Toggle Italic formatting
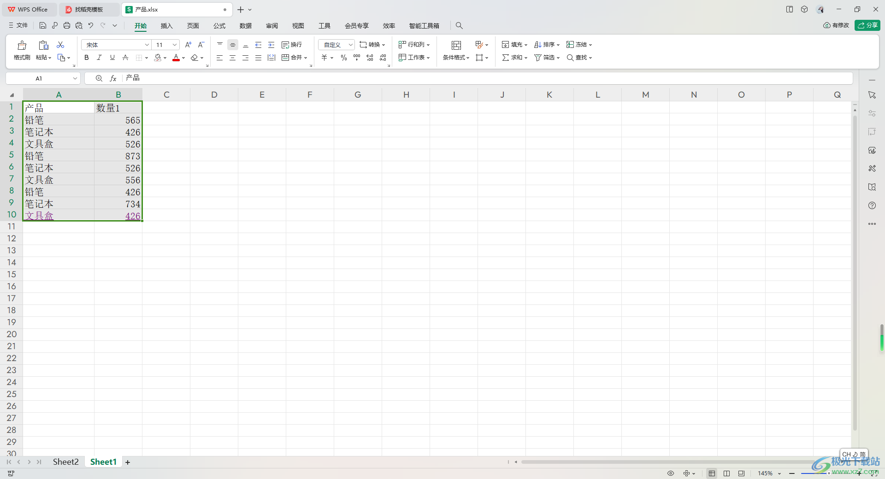The image size is (885, 479). pyautogui.click(x=99, y=58)
